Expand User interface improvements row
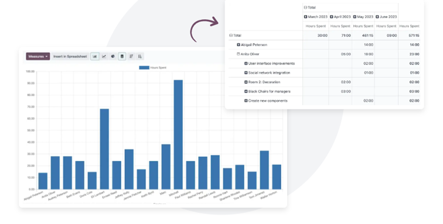 coord(270,64)
